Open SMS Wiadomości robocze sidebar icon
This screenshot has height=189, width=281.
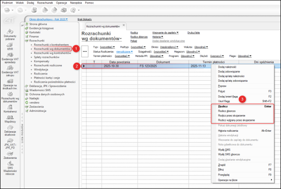click(x=10, y=168)
